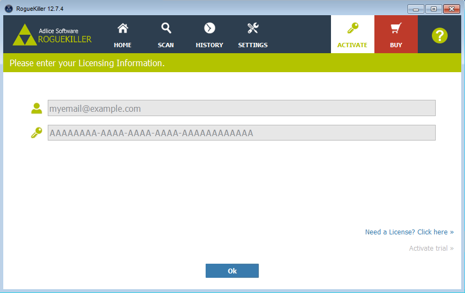
Task: Follow the Need a License link
Action: tap(409, 232)
